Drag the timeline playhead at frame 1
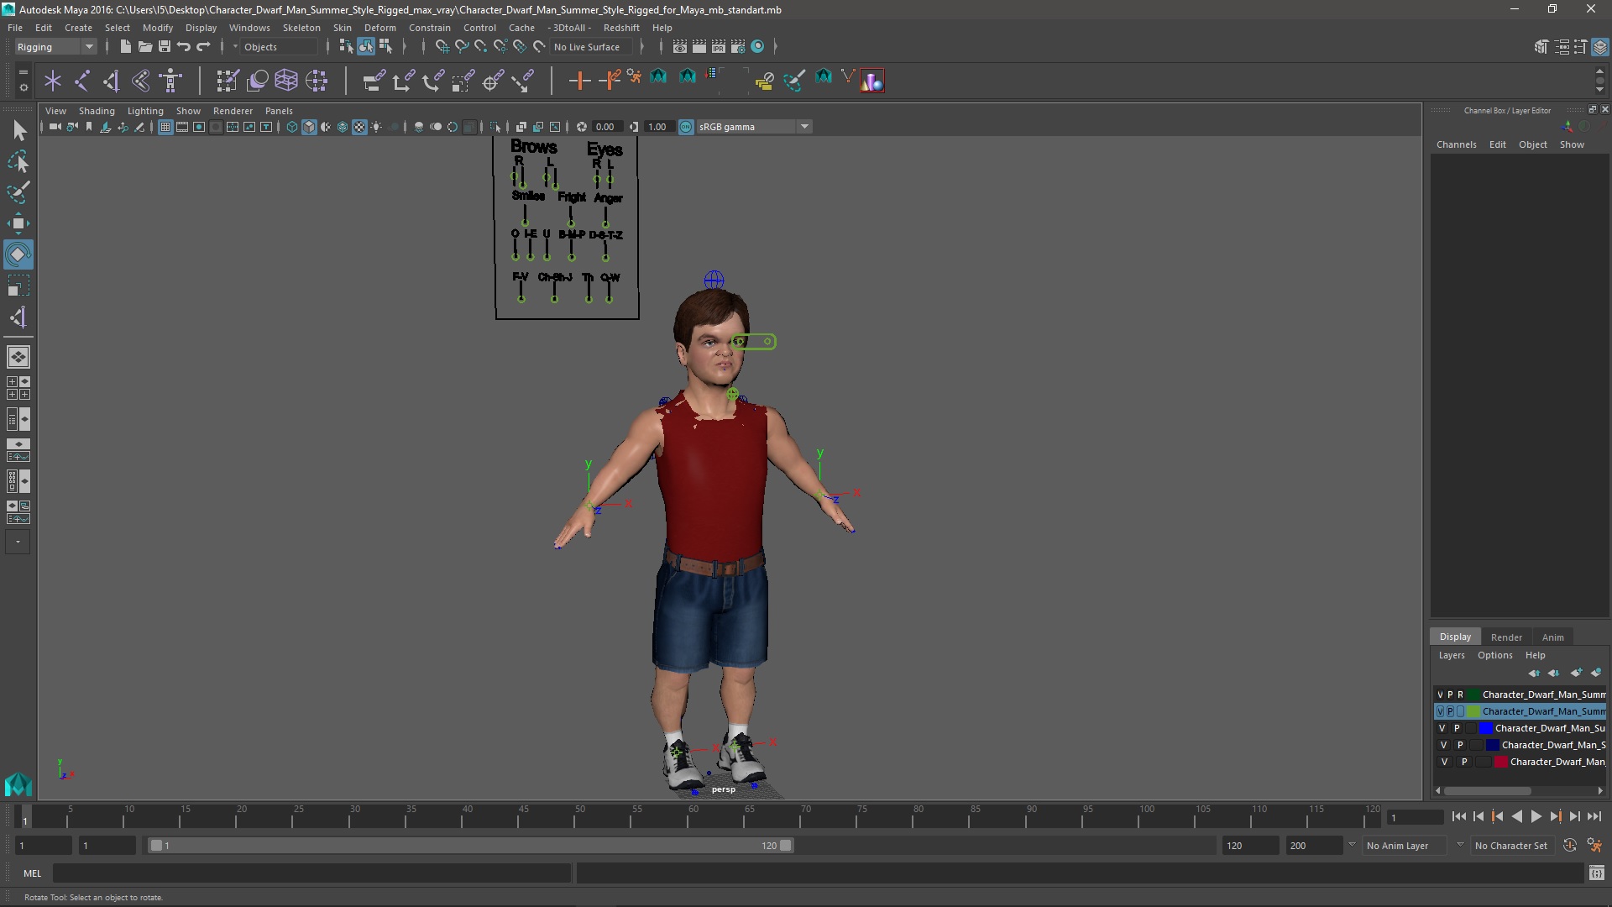Image resolution: width=1612 pixels, height=907 pixels. [24, 817]
